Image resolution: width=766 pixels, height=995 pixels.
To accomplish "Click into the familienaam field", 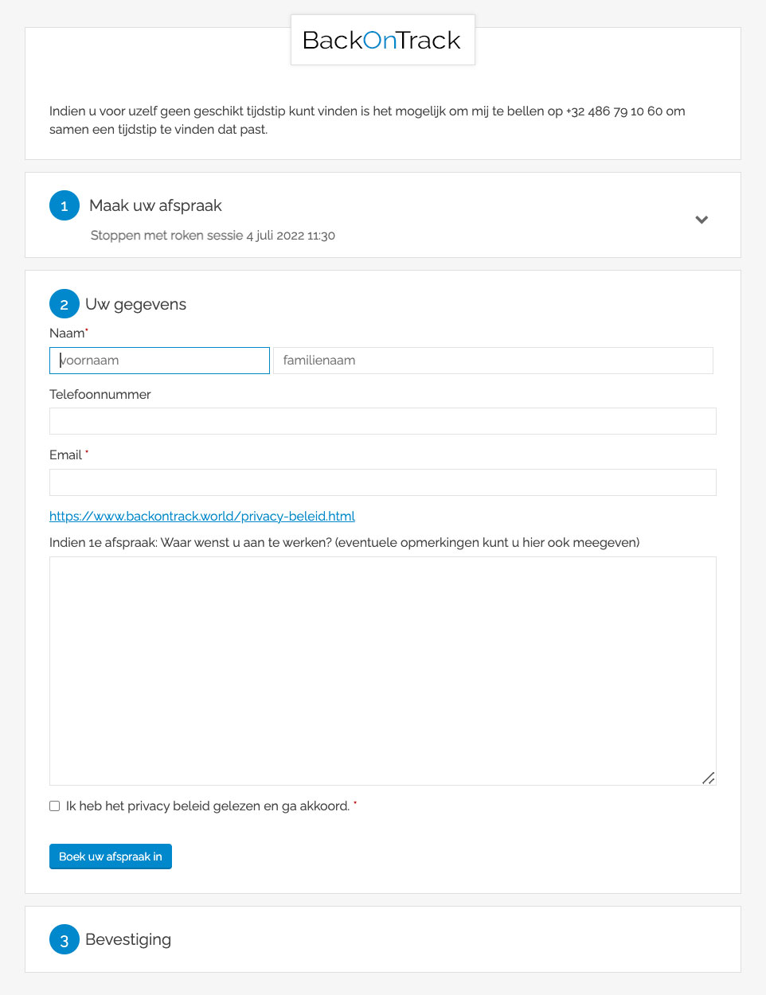I will 493,361.
